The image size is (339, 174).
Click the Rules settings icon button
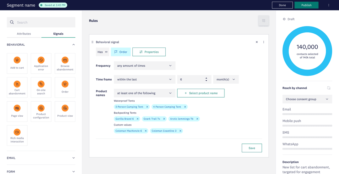(264, 21)
